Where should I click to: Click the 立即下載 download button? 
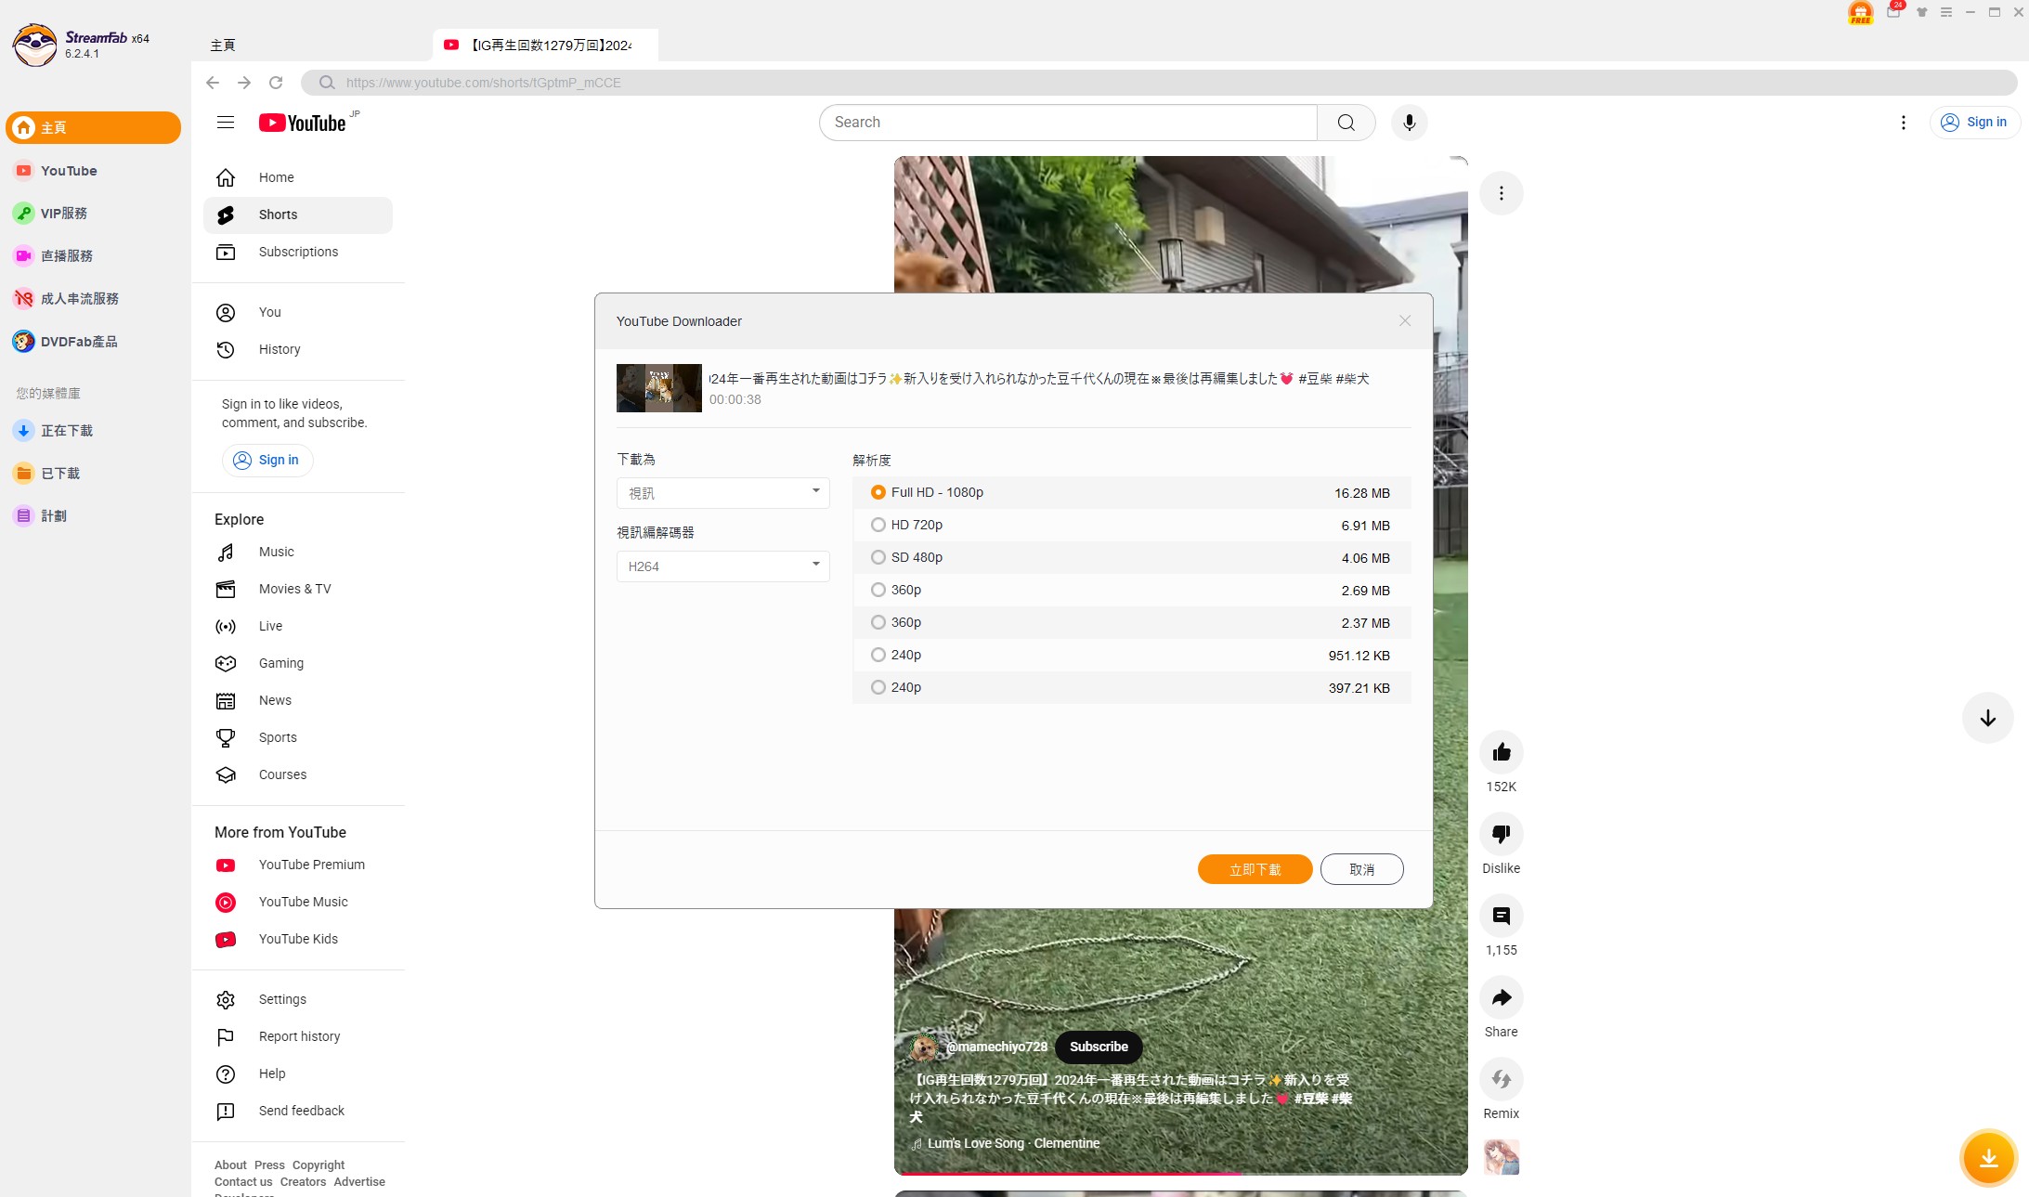point(1255,869)
